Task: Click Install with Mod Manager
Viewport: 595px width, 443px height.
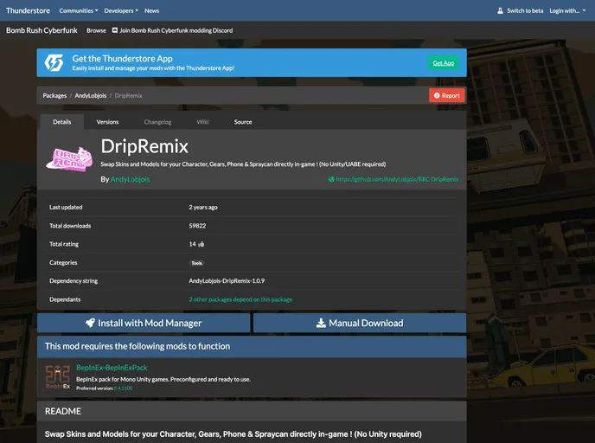Action: point(144,323)
